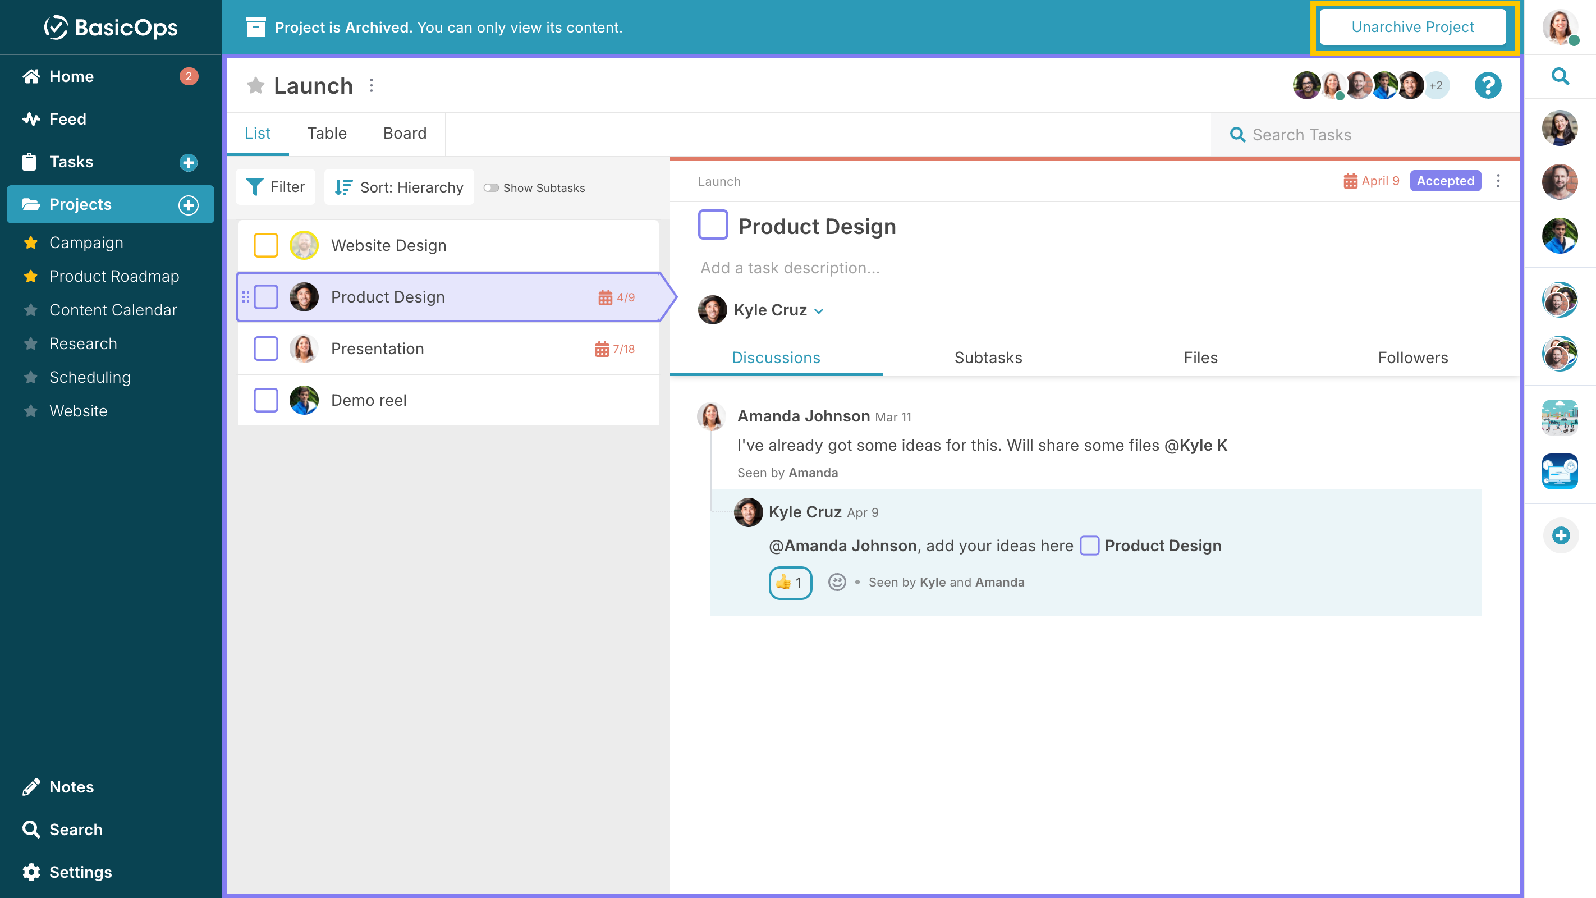This screenshot has height=898, width=1596.
Task: Add a new contact with plus button
Action: [x=1560, y=535]
